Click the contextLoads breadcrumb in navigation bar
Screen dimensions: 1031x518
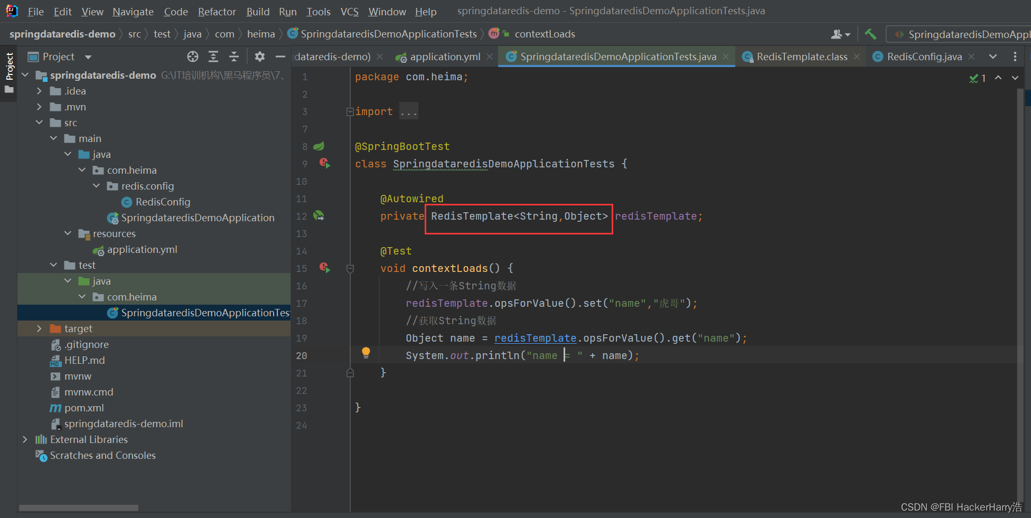pyautogui.click(x=545, y=34)
